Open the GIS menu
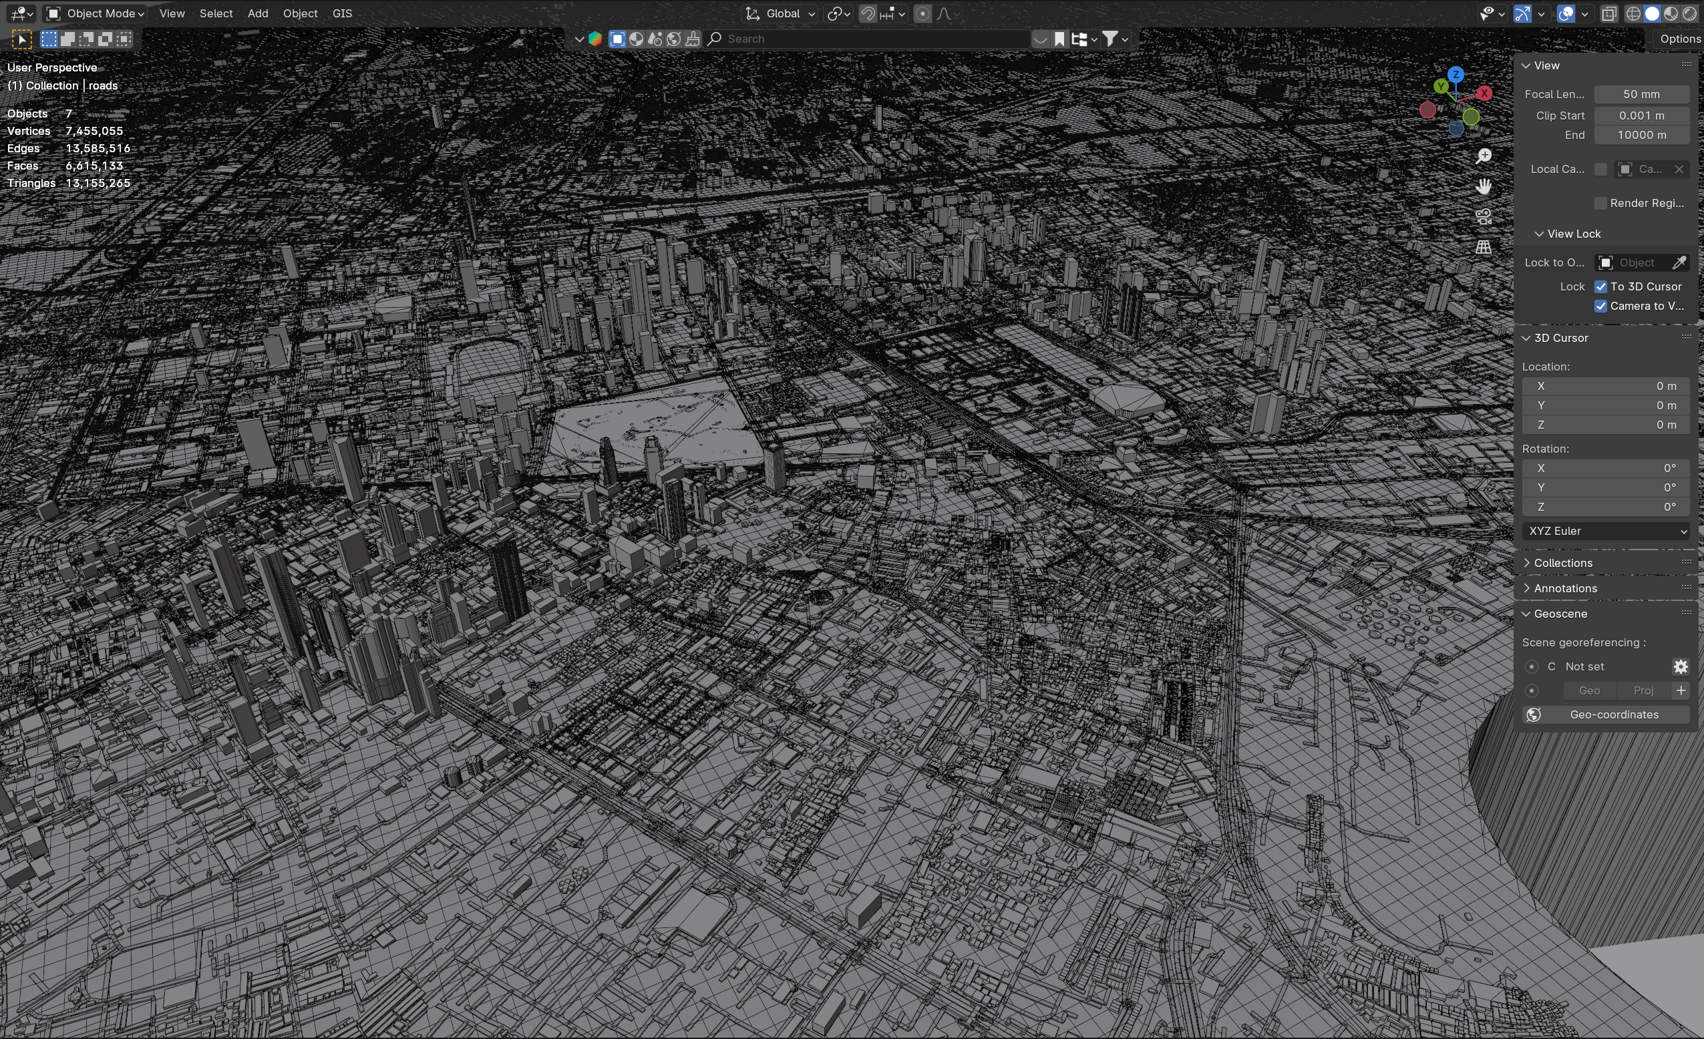 coord(341,14)
